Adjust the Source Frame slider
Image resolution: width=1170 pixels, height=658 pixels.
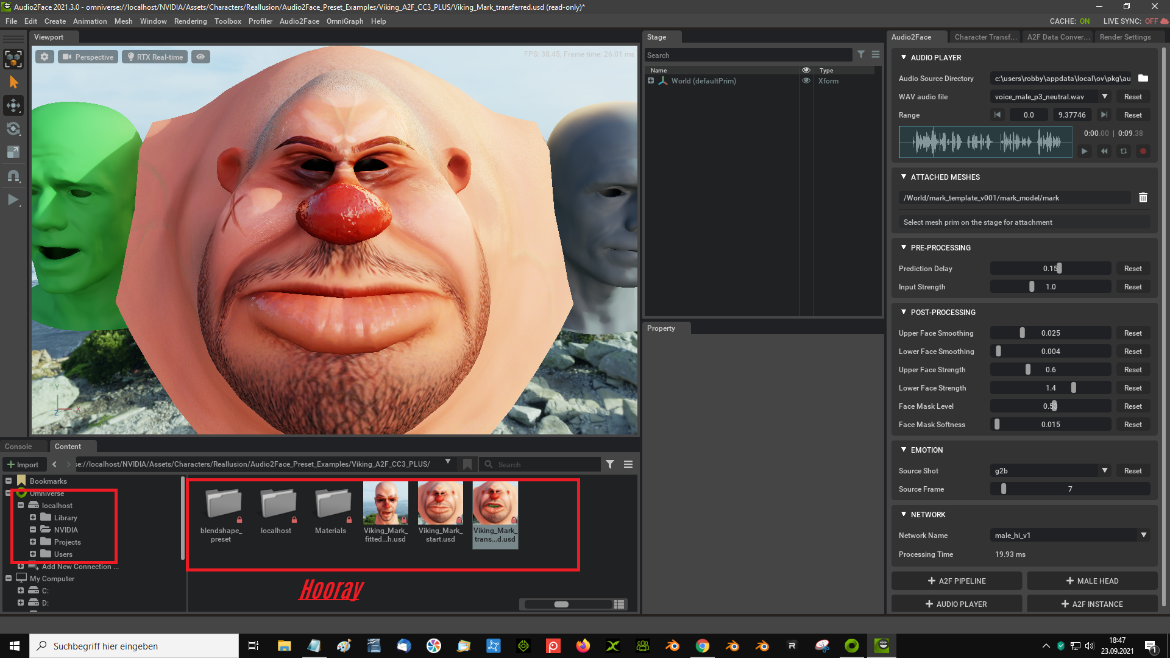point(1070,489)
